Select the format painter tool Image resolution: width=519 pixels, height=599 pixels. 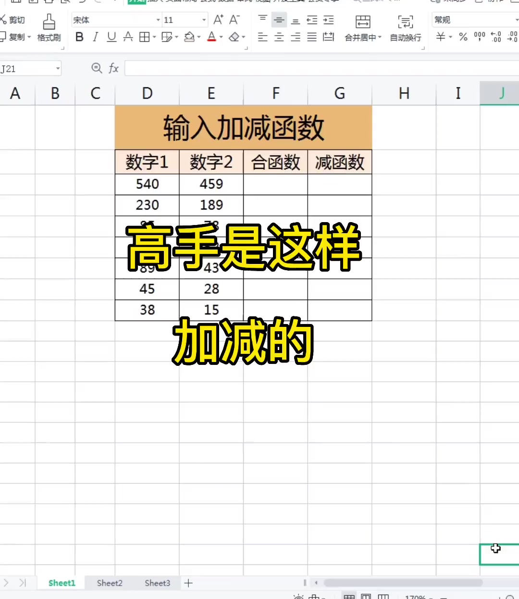pos(49,29)
